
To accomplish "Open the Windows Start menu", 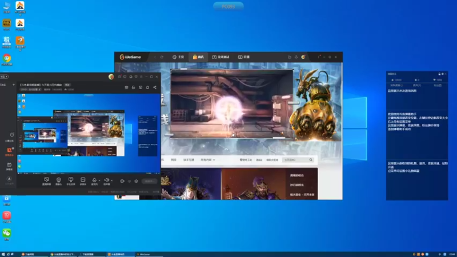I will [3, 254].
